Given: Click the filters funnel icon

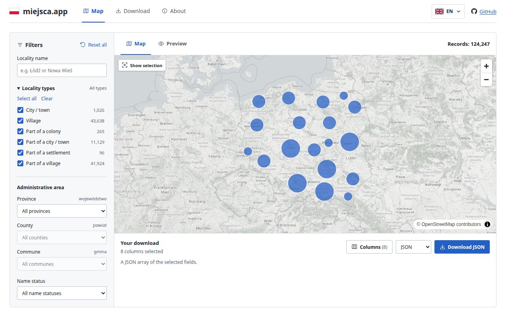Looking at the screenshot, I should point(20,45).
